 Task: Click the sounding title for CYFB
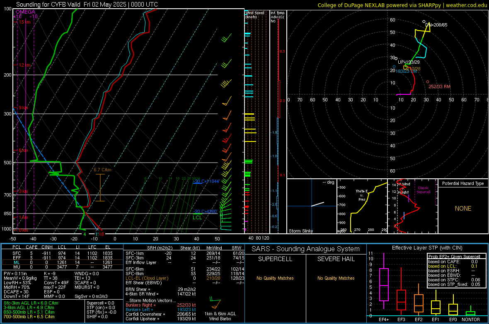87,5
